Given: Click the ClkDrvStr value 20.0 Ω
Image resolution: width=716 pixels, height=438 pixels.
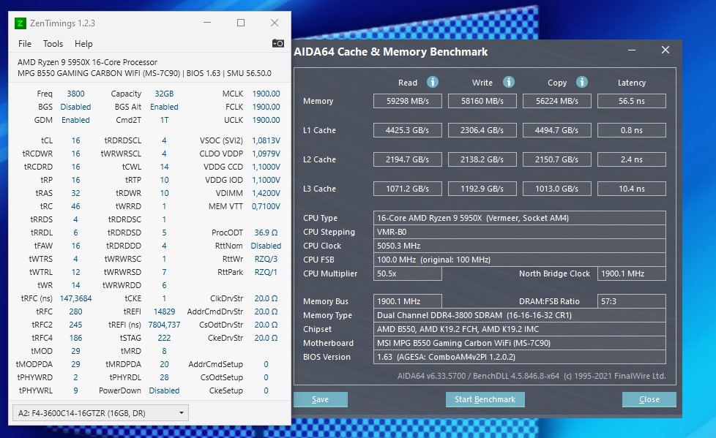Looking at the screenshot, I should pyautogui.click(x=266, y=298).
